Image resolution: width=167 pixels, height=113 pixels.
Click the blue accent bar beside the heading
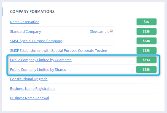(x=2, y=12)
